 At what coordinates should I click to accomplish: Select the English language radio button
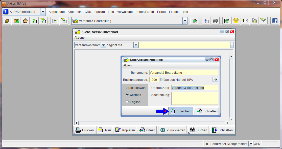(x=127, y=102)
